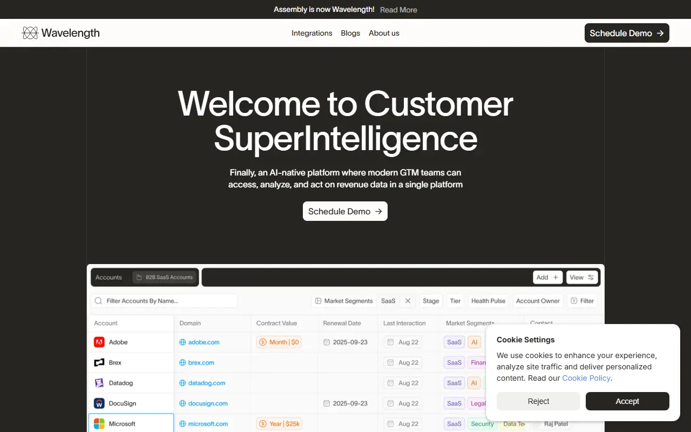The image size is (691, 432).
Task: Click the Microsoft logo icon
Action: coord(99,424)
